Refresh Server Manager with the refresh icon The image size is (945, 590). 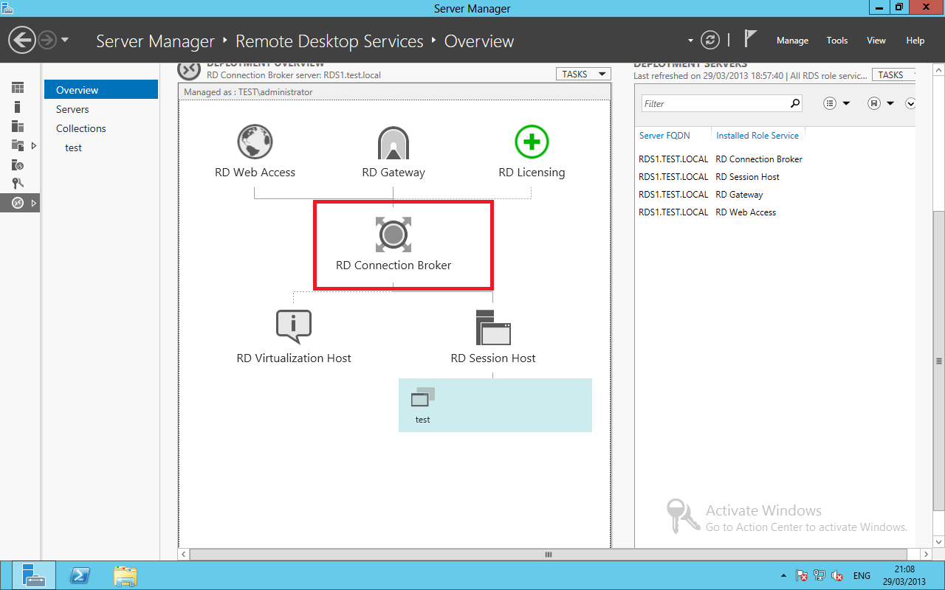[709, 40]
